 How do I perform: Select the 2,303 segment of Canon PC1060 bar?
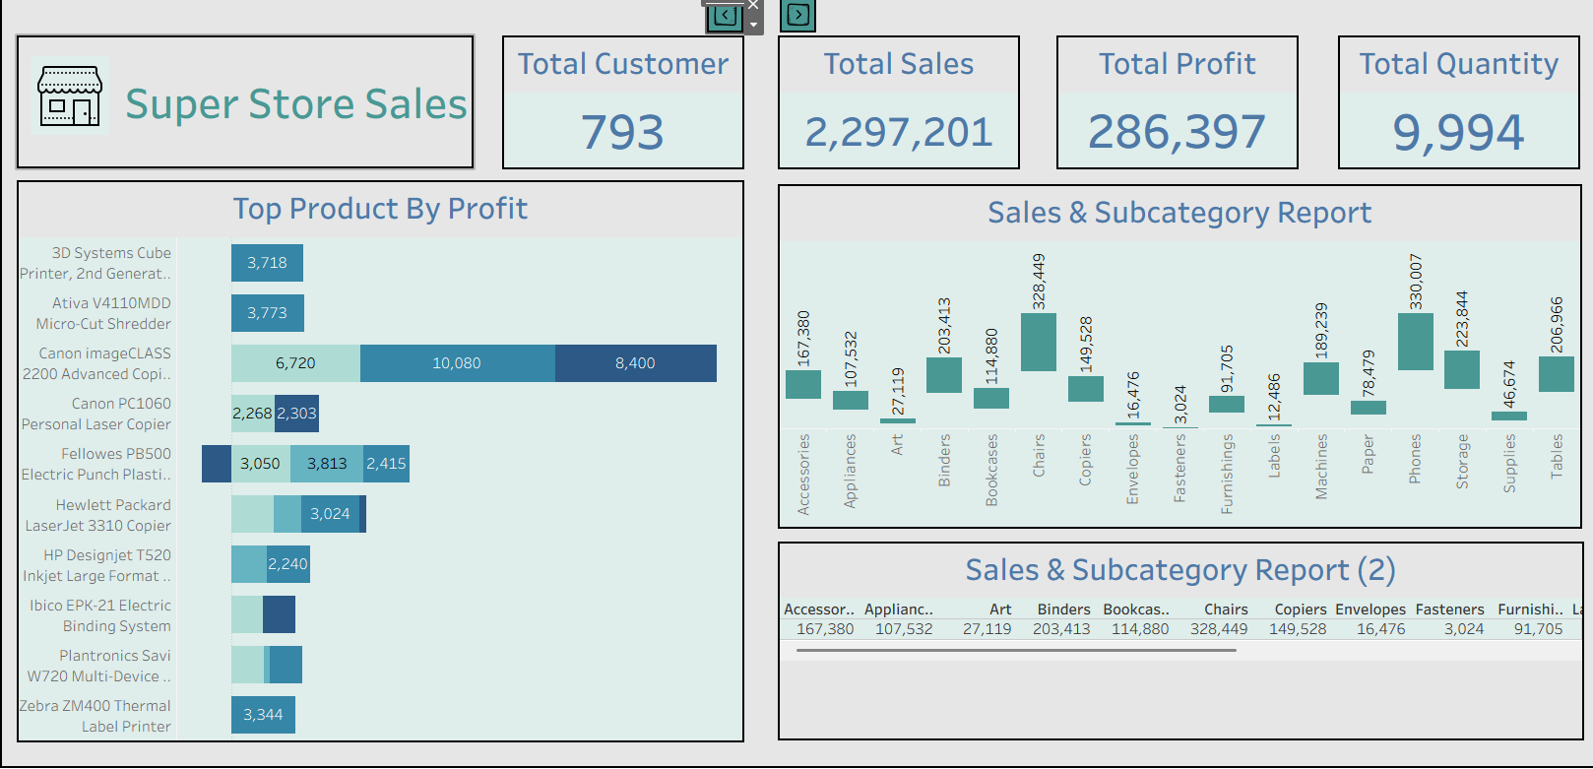pos(296,414)
